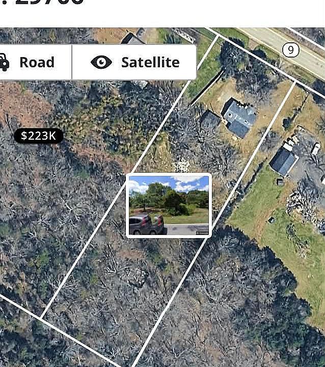The width and height of the screenshot is (325, 367).
Task: Click the white vehicle parked by outbuilding
Action: (x=316, y=149)
